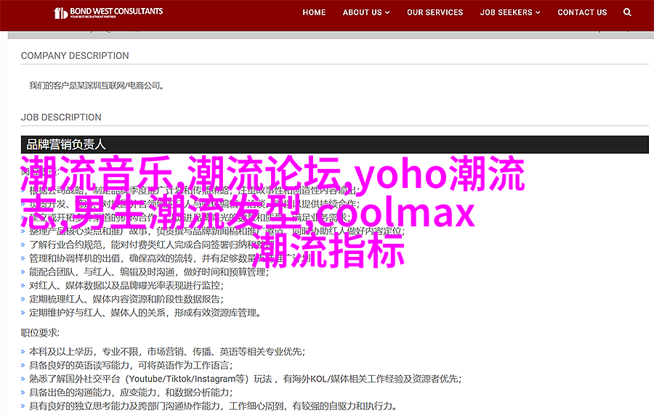Select the JOB DESCRIPTION heading
Image resolution: width=654 pixels, height=415 pixels.
point(61,118)
